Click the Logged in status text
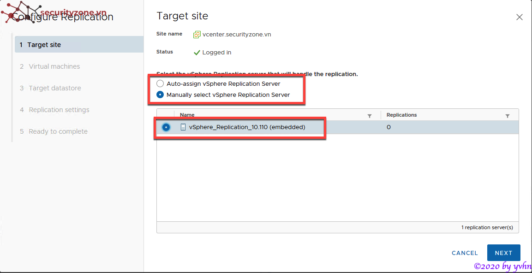532x273 pixels. tap(217, 53)
